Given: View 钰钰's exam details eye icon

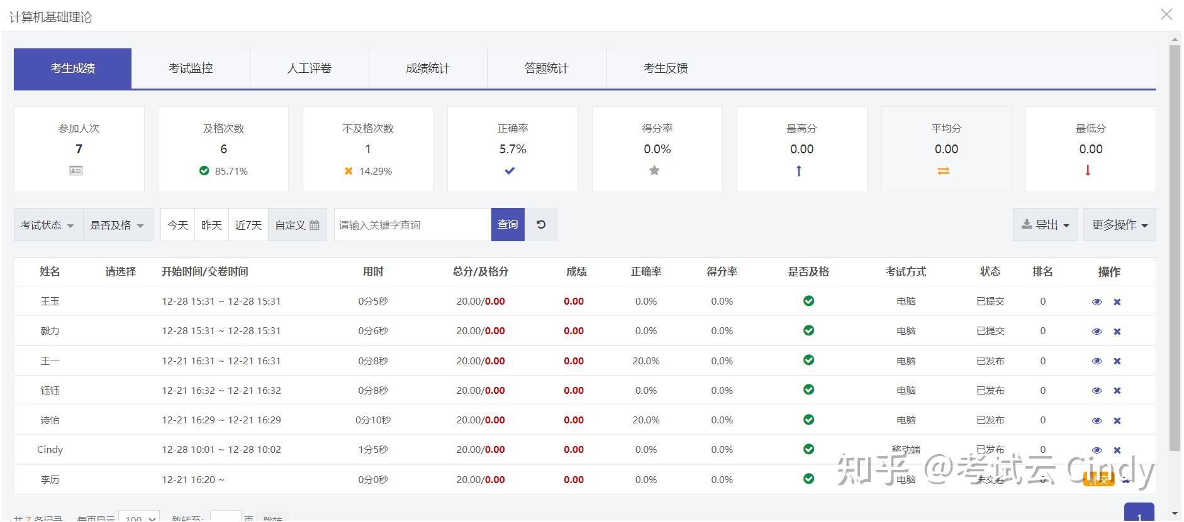Looking at the screenshot, I should pos(1097,391).
